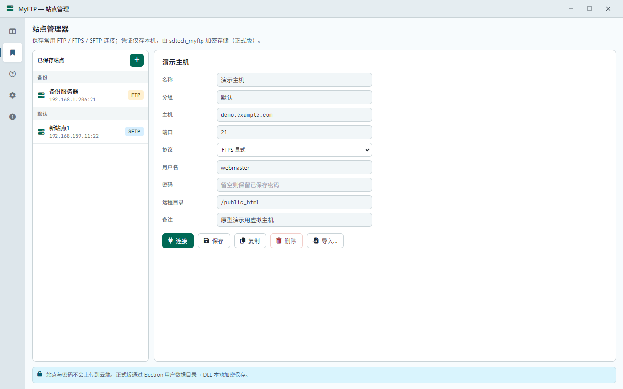The width and height of the screenshot is (623, 389).
Task: Click the 协议 label
Action: (x=167, y=150)
